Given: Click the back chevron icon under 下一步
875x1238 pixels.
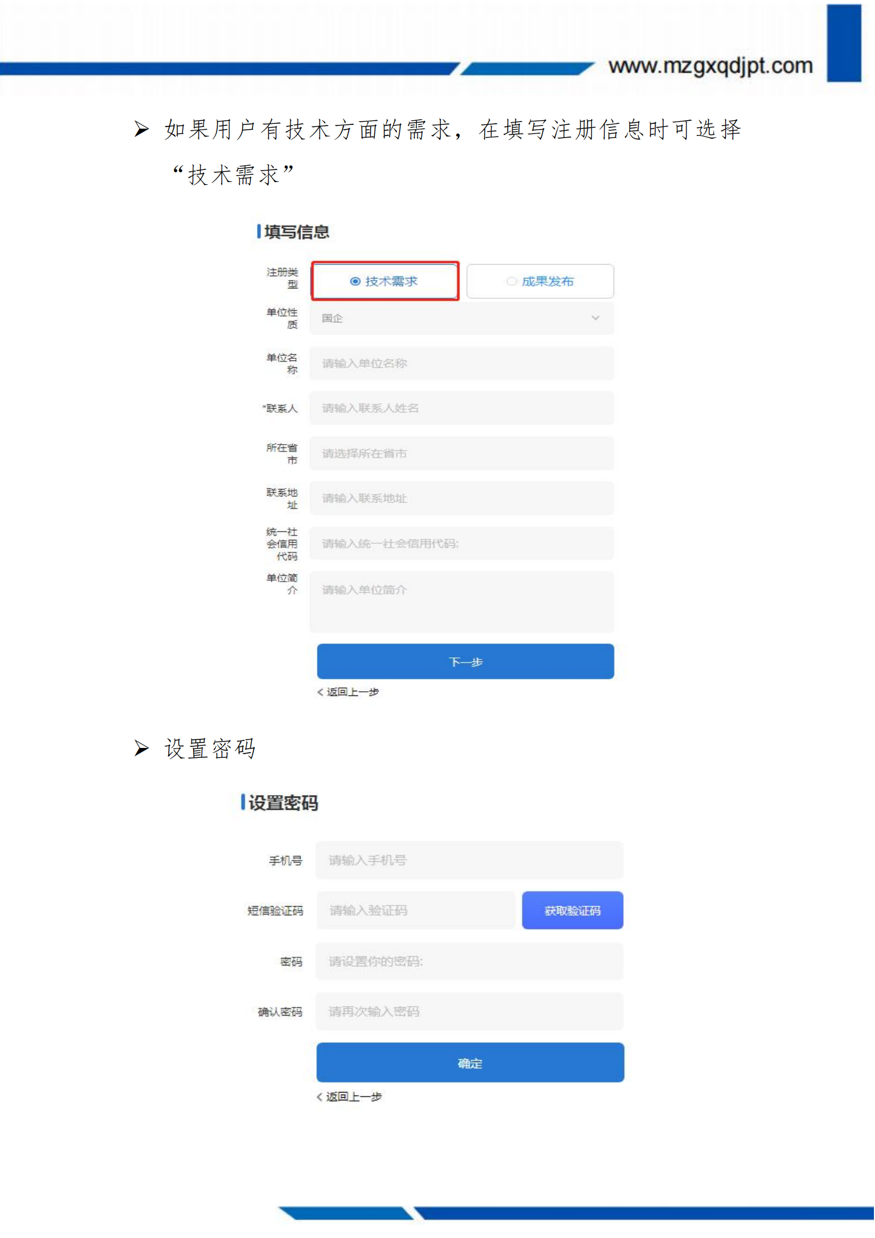Looking at the screenshot, I should click(x=320, y=692).
